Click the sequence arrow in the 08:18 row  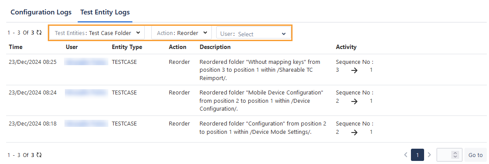click(354, 132)
